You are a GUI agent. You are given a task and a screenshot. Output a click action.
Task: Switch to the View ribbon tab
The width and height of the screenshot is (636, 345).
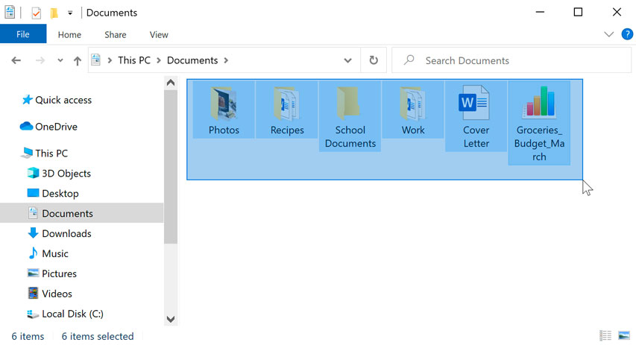(159, 35)
